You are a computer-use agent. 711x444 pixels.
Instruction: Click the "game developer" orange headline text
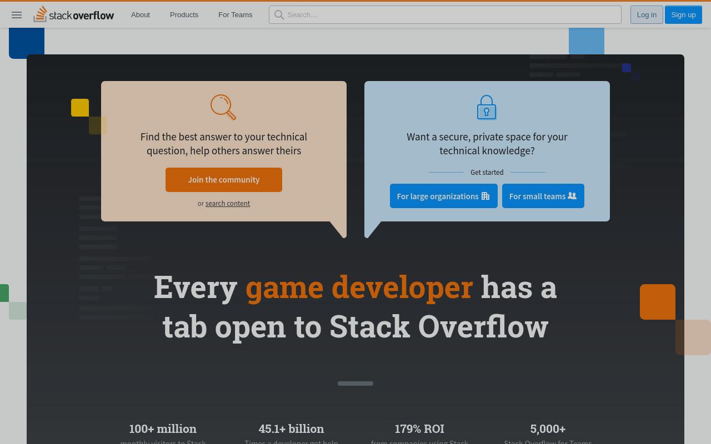coord(359,287)
